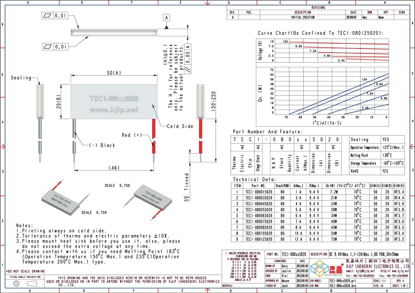The image size is (415, 293).
Task: Select the 'RF3.2' height cell
Action: click(x=399, y=239)
